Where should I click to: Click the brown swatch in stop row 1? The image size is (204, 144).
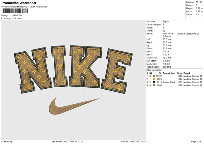[154, 76]
